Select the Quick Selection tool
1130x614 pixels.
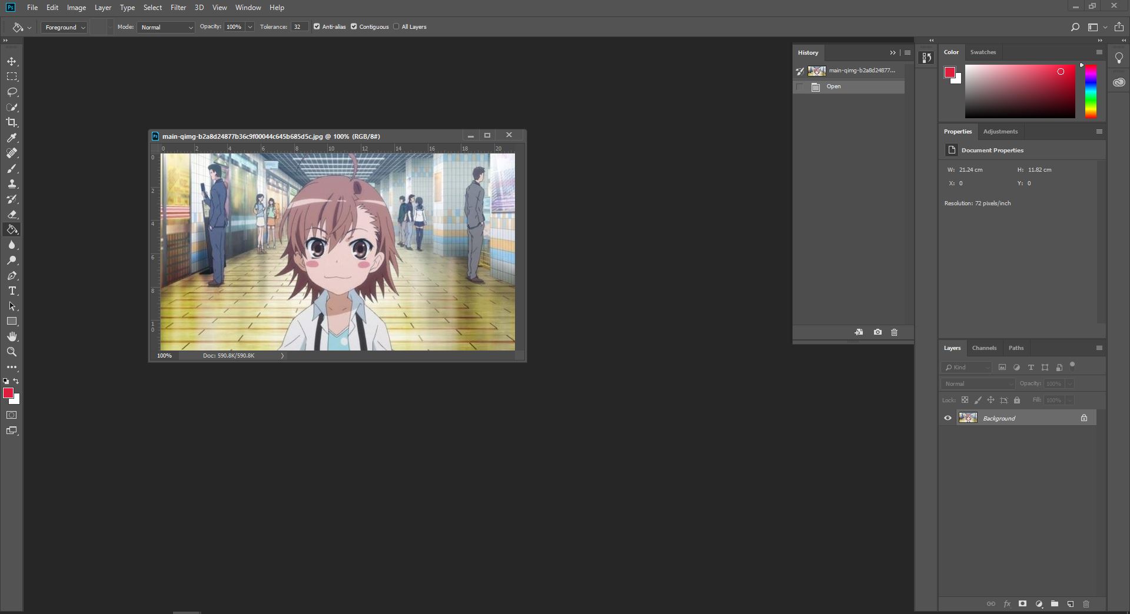[x=12, y=108]
